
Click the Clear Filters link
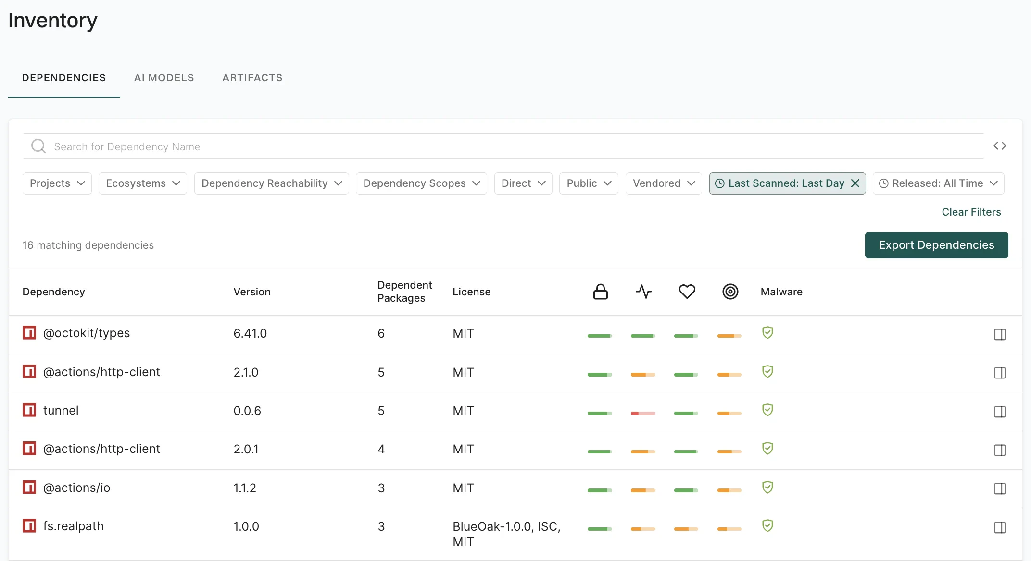click(x=971, y=212)
